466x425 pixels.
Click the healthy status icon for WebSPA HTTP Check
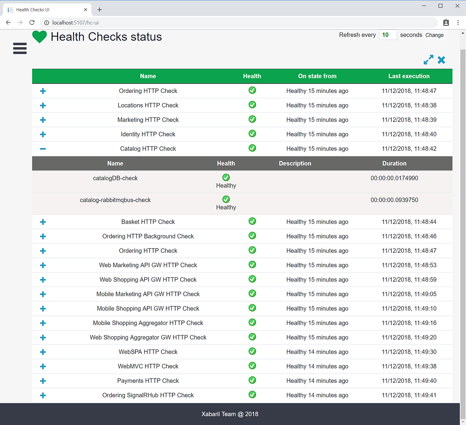pyautogui.click(x=252, y=351)
